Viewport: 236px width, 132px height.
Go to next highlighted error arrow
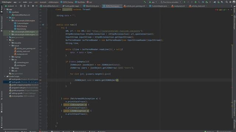pyautogui.click(x=231, y=10)
